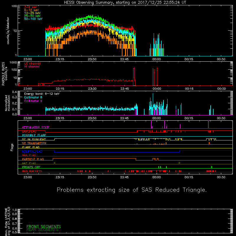
Task: Click the counts/s/detector axis label
Action: click(x=8, y=31)
